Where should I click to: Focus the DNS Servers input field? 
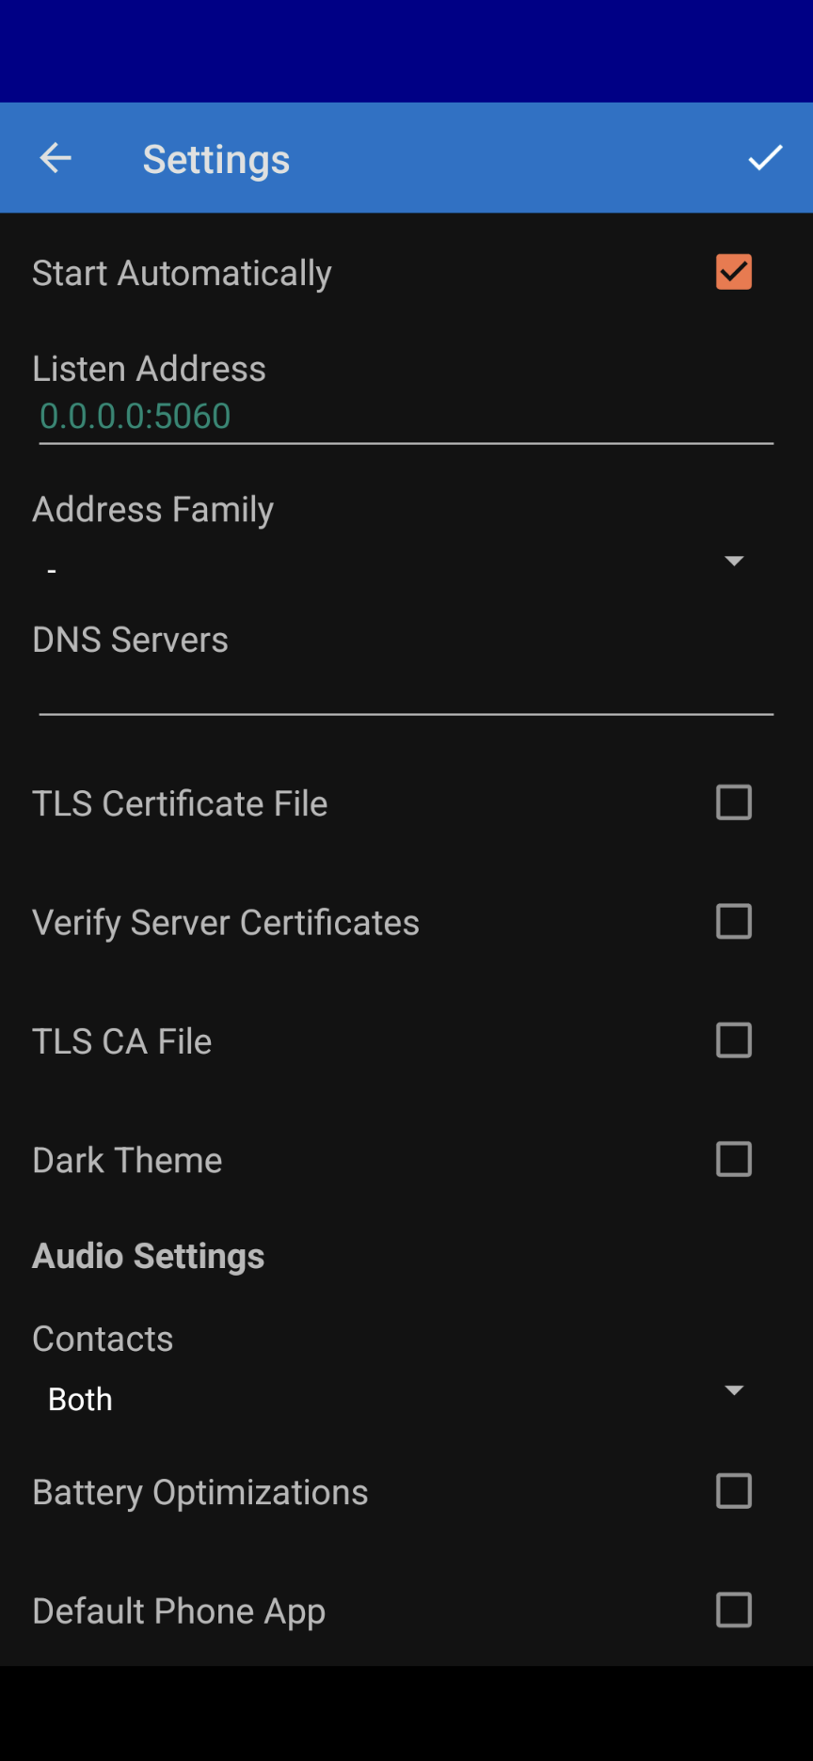tap(406, 690)
